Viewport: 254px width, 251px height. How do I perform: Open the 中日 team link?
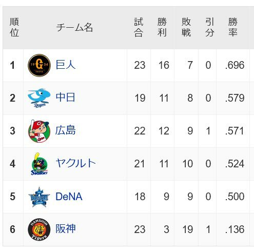click(x=65, y=98)
